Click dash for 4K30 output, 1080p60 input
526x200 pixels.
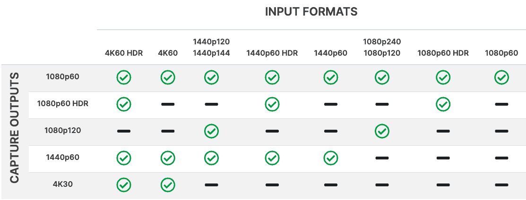(501, 185)
